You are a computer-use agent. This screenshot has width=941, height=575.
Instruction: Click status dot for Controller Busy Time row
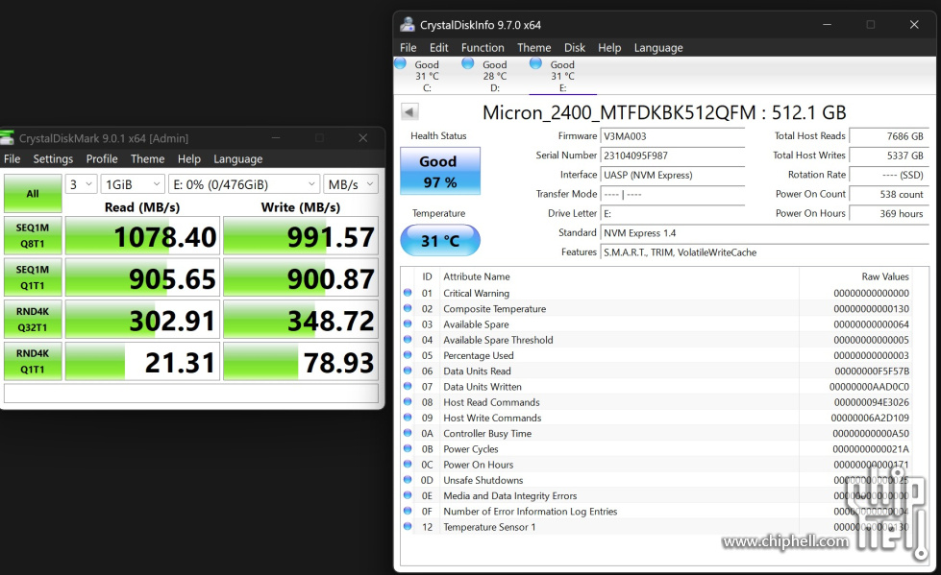pyautogui.click(x=408, y=433)
